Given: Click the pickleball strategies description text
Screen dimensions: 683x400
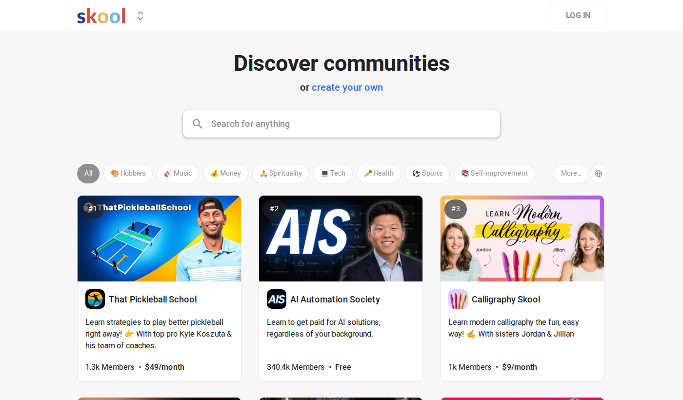Looking at the screenshot, I should (159, 334).
